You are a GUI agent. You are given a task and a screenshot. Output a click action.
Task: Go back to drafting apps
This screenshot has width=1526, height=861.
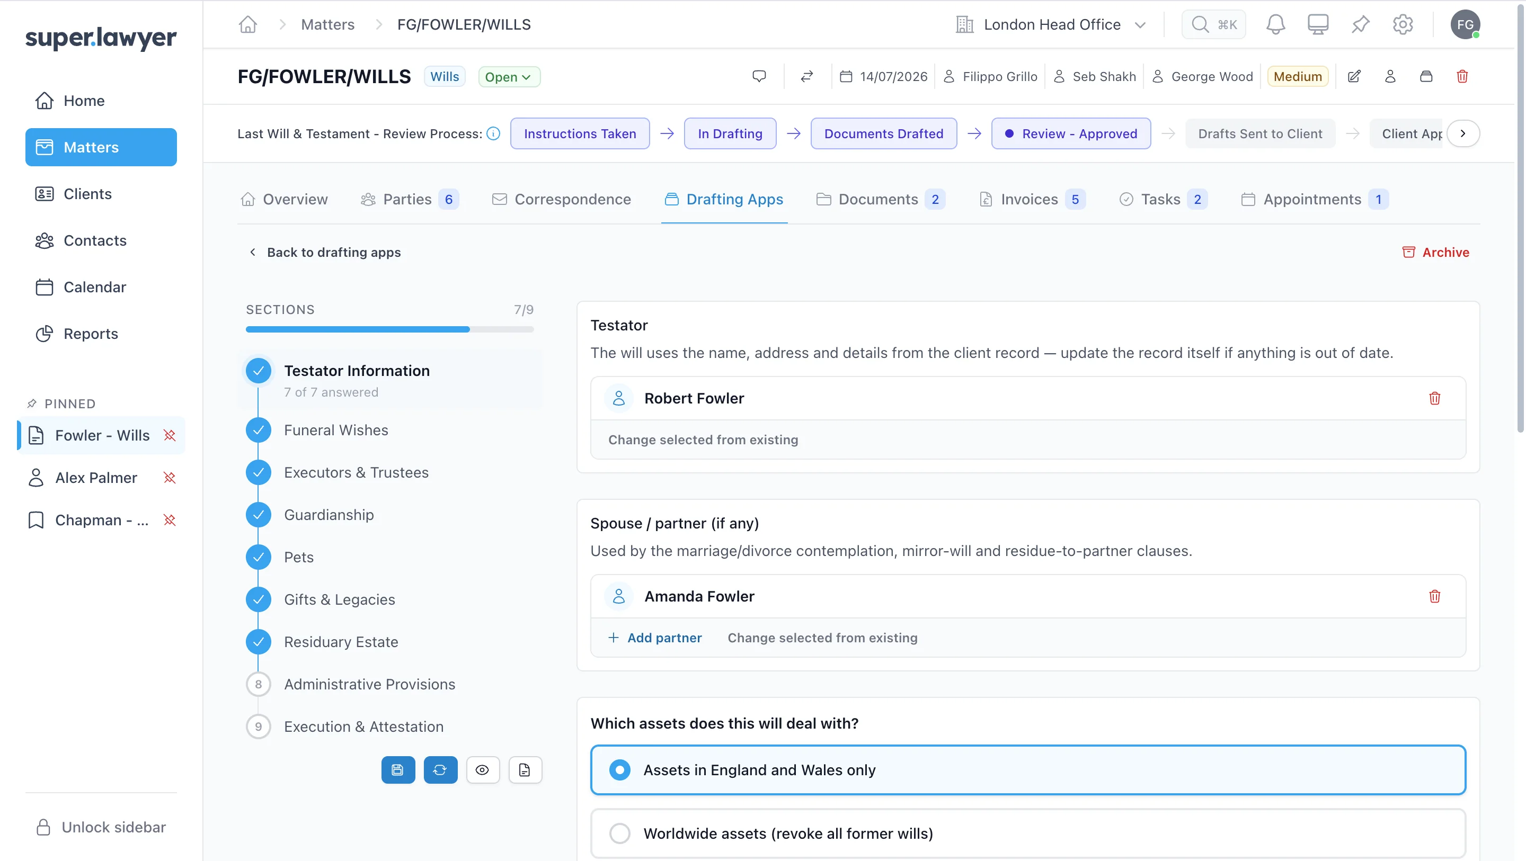(325, 252)
